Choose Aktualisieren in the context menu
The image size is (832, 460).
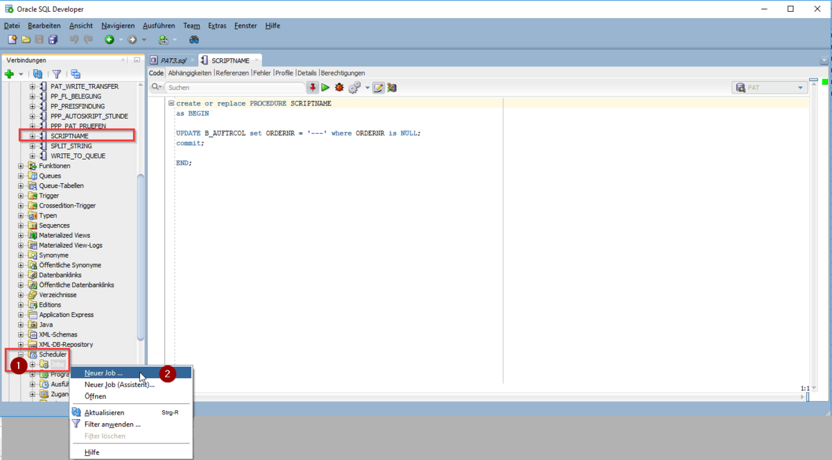click(104, 411)
